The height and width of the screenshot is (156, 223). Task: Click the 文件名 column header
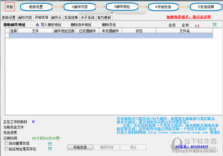(184, 31)
